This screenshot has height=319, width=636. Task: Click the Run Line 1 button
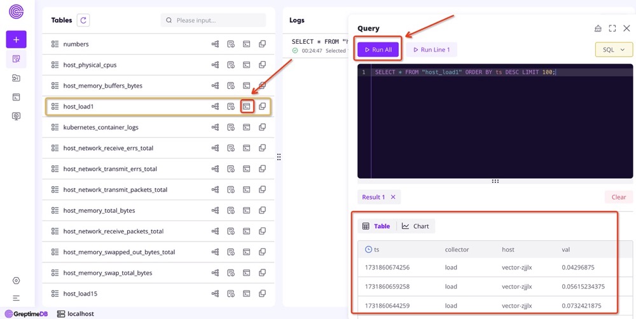(431, 50)
